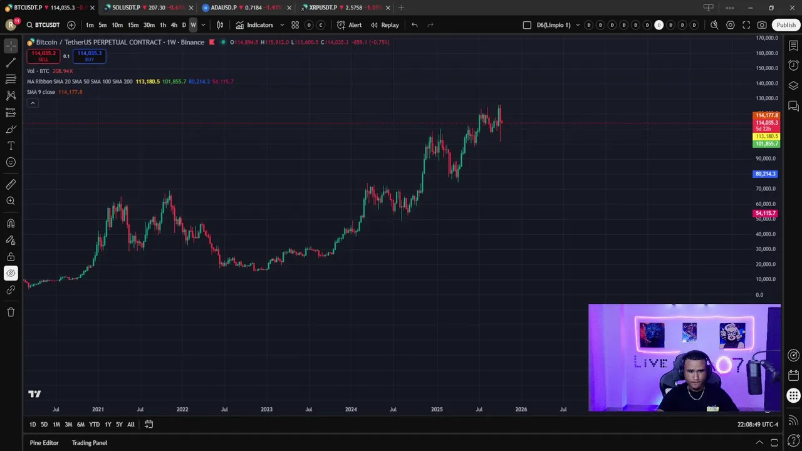802x451 pixels.
Task: Expand the Indicators favorites dropdown arrow
Action: (282, 25)
